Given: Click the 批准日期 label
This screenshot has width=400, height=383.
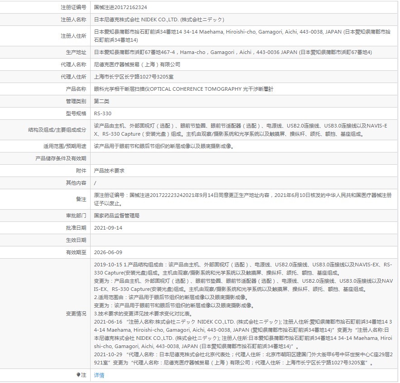Looking at the screenshot, I should [x=76, y=228].
